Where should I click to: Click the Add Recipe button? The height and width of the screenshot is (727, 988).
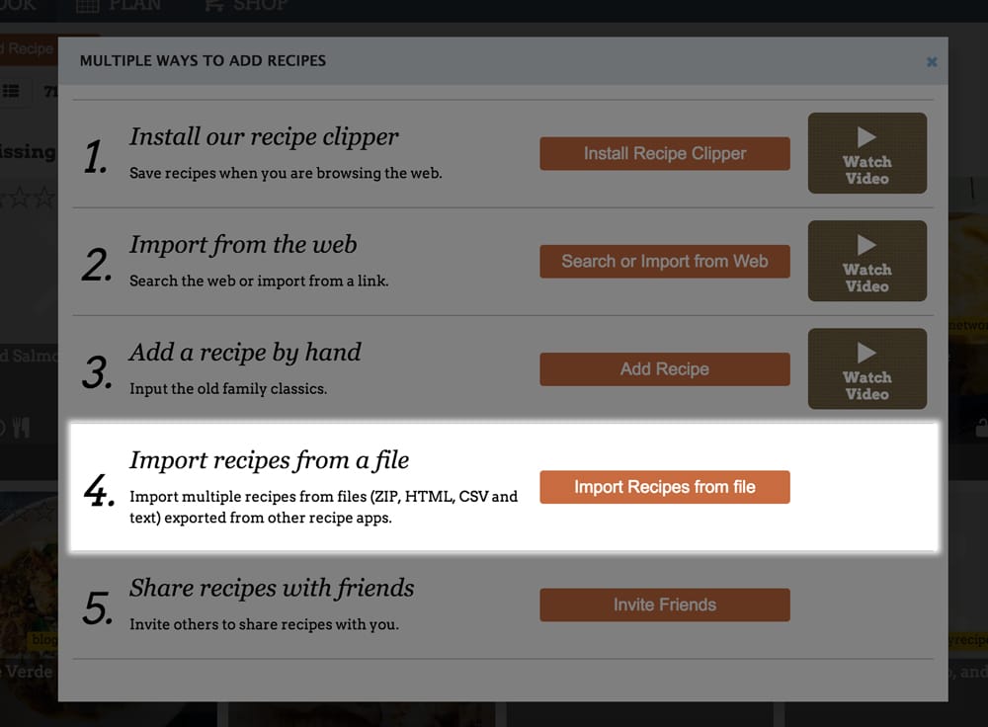click(664, 368)
